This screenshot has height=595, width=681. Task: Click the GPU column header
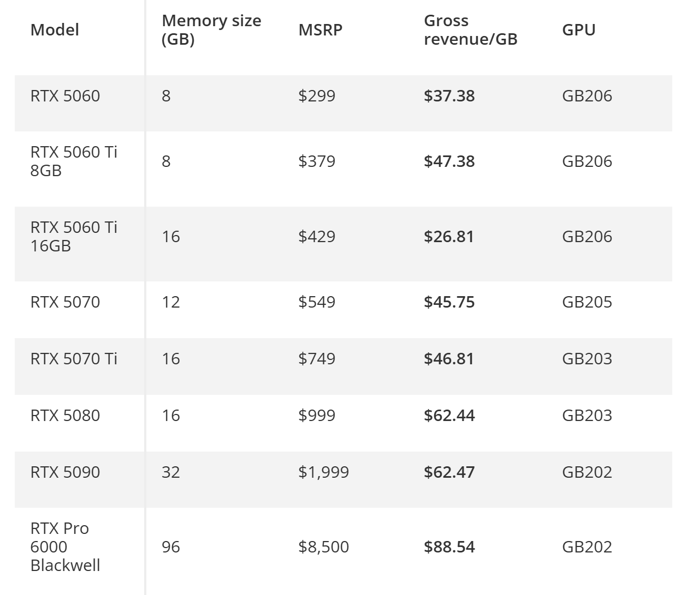pos(578,29)
